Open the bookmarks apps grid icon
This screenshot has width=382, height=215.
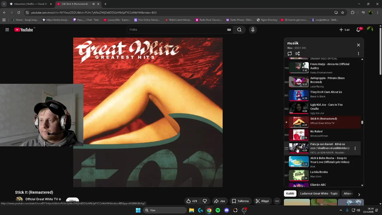pos(4,20)
